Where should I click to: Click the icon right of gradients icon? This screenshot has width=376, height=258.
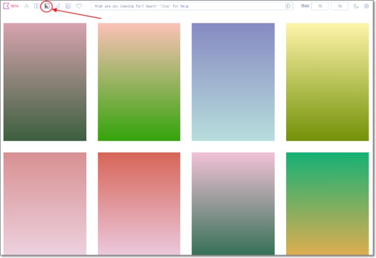click(x=58, y=6)
